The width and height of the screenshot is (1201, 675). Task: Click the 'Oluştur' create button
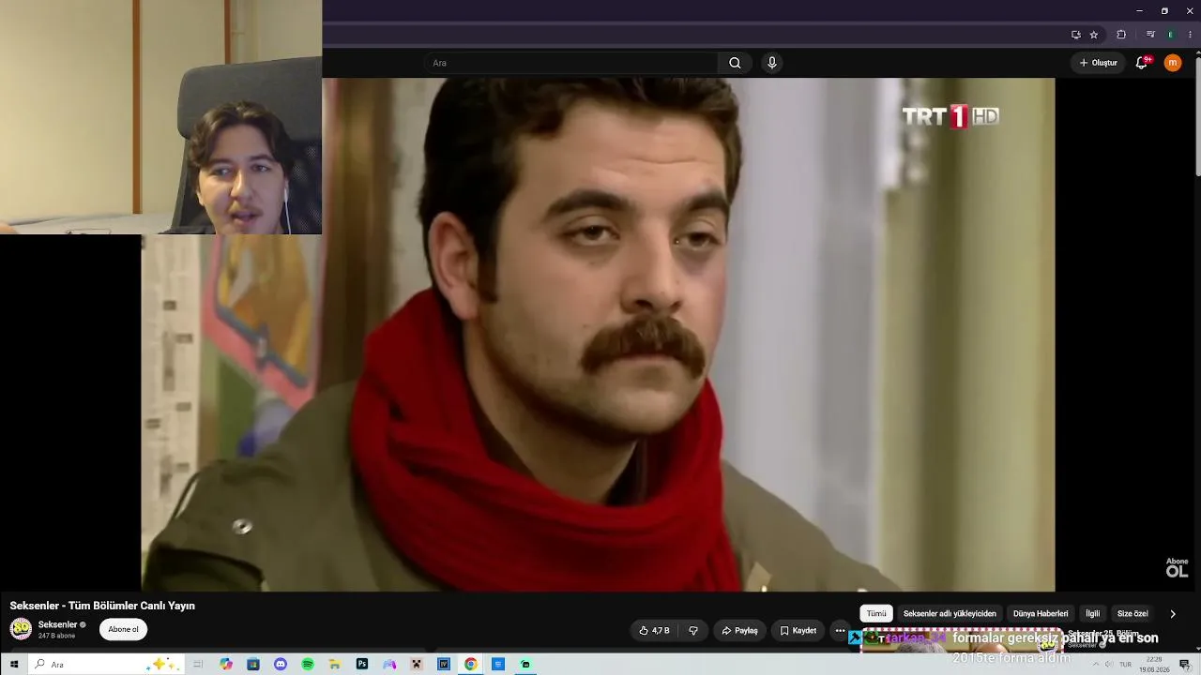(1099, 63)
